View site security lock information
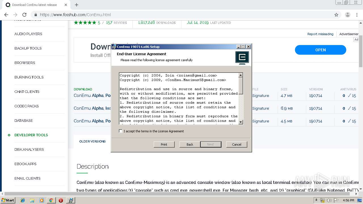 35,15
